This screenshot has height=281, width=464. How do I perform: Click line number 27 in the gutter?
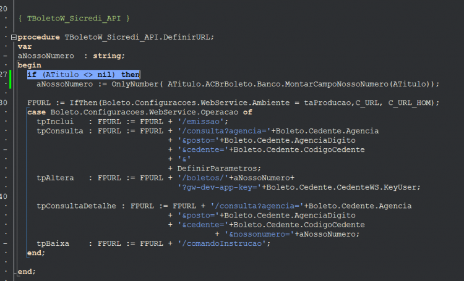pyautogui.click(x=4, y=75)
